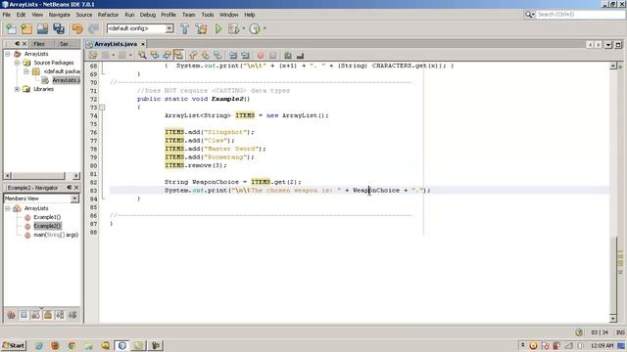The height and width of the screenshot is (352, 627).
Task: Select Example1() in Navigator
Action: coord(47,217)
